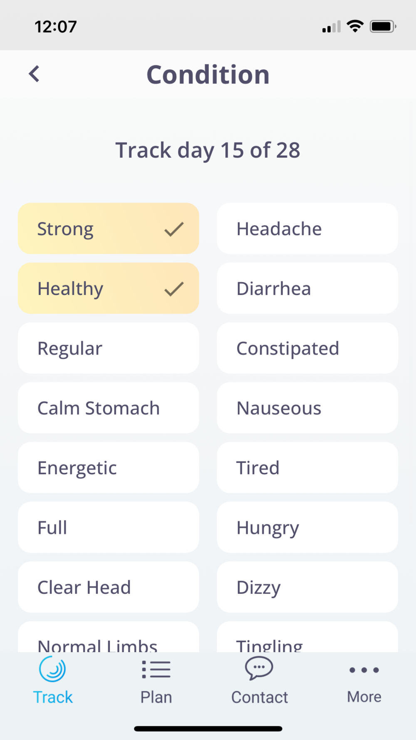The height and width of the screenshot is (740, 416).
Task: Select Calm Stomach condition
Action: pos(108,408)
